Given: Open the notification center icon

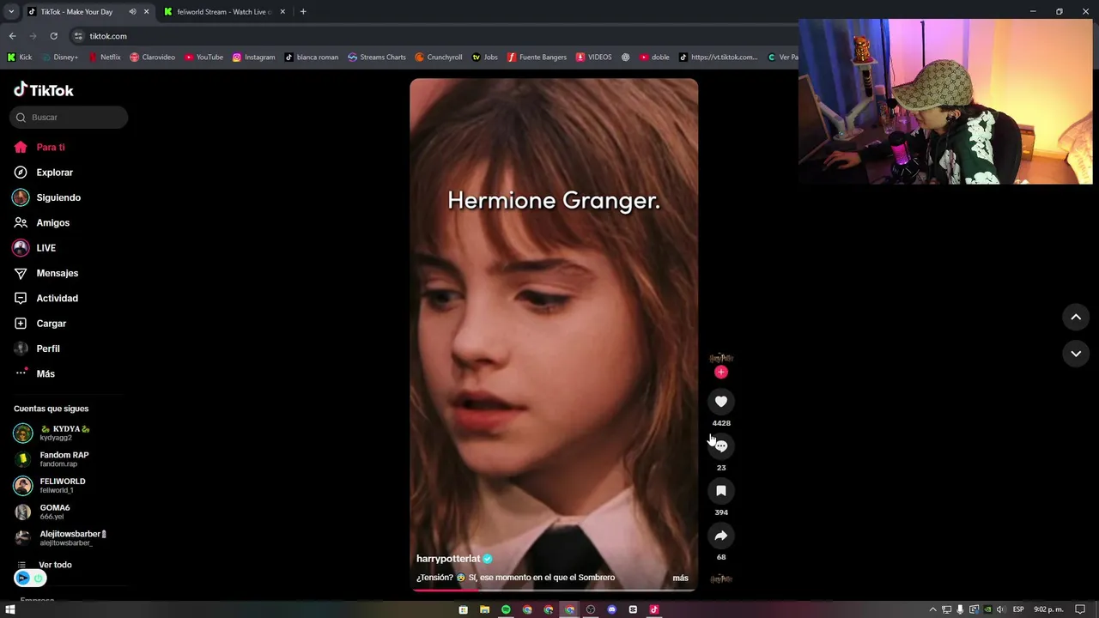Looking at the screenshot, I should tap(1080, 609).
